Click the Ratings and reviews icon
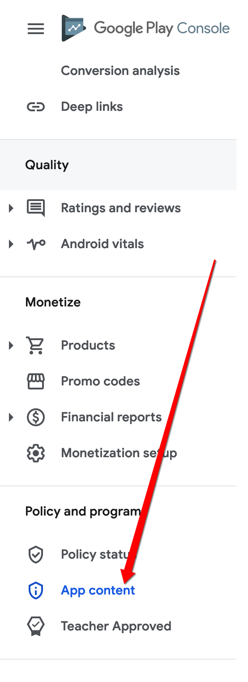Viewport: 248px width, 682px height. tap(36, 208)
